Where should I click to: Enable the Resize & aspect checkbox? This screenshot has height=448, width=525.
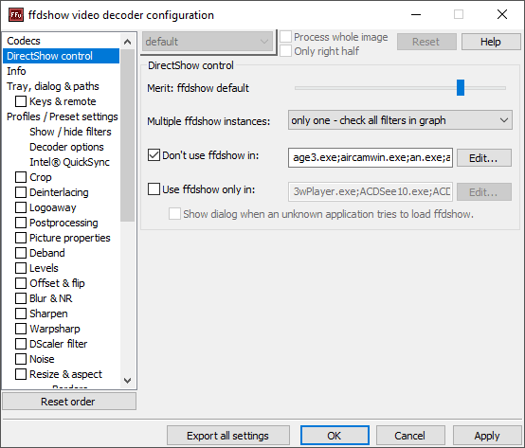[x=21, y=374]
